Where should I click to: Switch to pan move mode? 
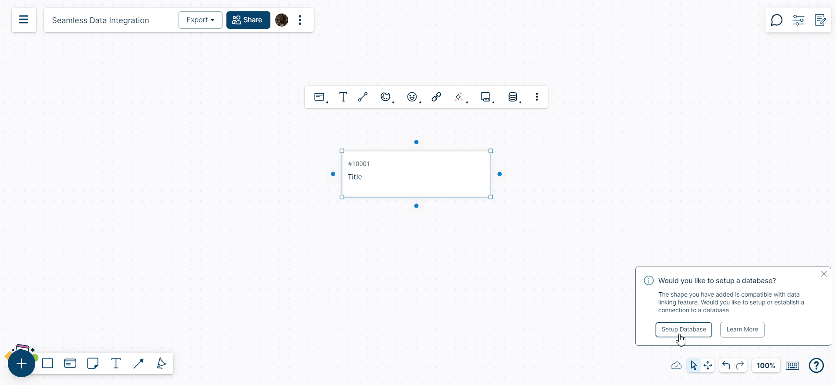tap(708, 365)
